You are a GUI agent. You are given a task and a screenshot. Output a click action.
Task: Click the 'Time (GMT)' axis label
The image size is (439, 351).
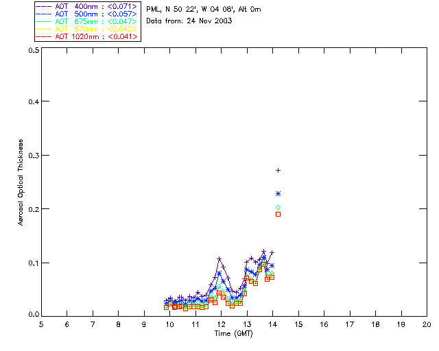[x=233, y=334]
